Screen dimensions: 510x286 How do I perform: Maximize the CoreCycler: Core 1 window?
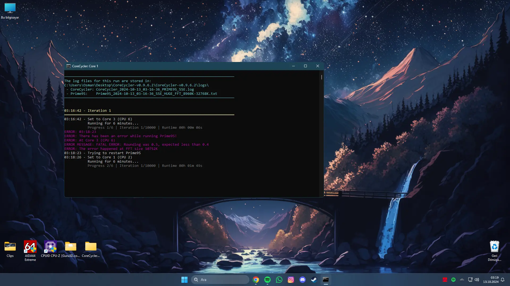(x=305, y=66)
